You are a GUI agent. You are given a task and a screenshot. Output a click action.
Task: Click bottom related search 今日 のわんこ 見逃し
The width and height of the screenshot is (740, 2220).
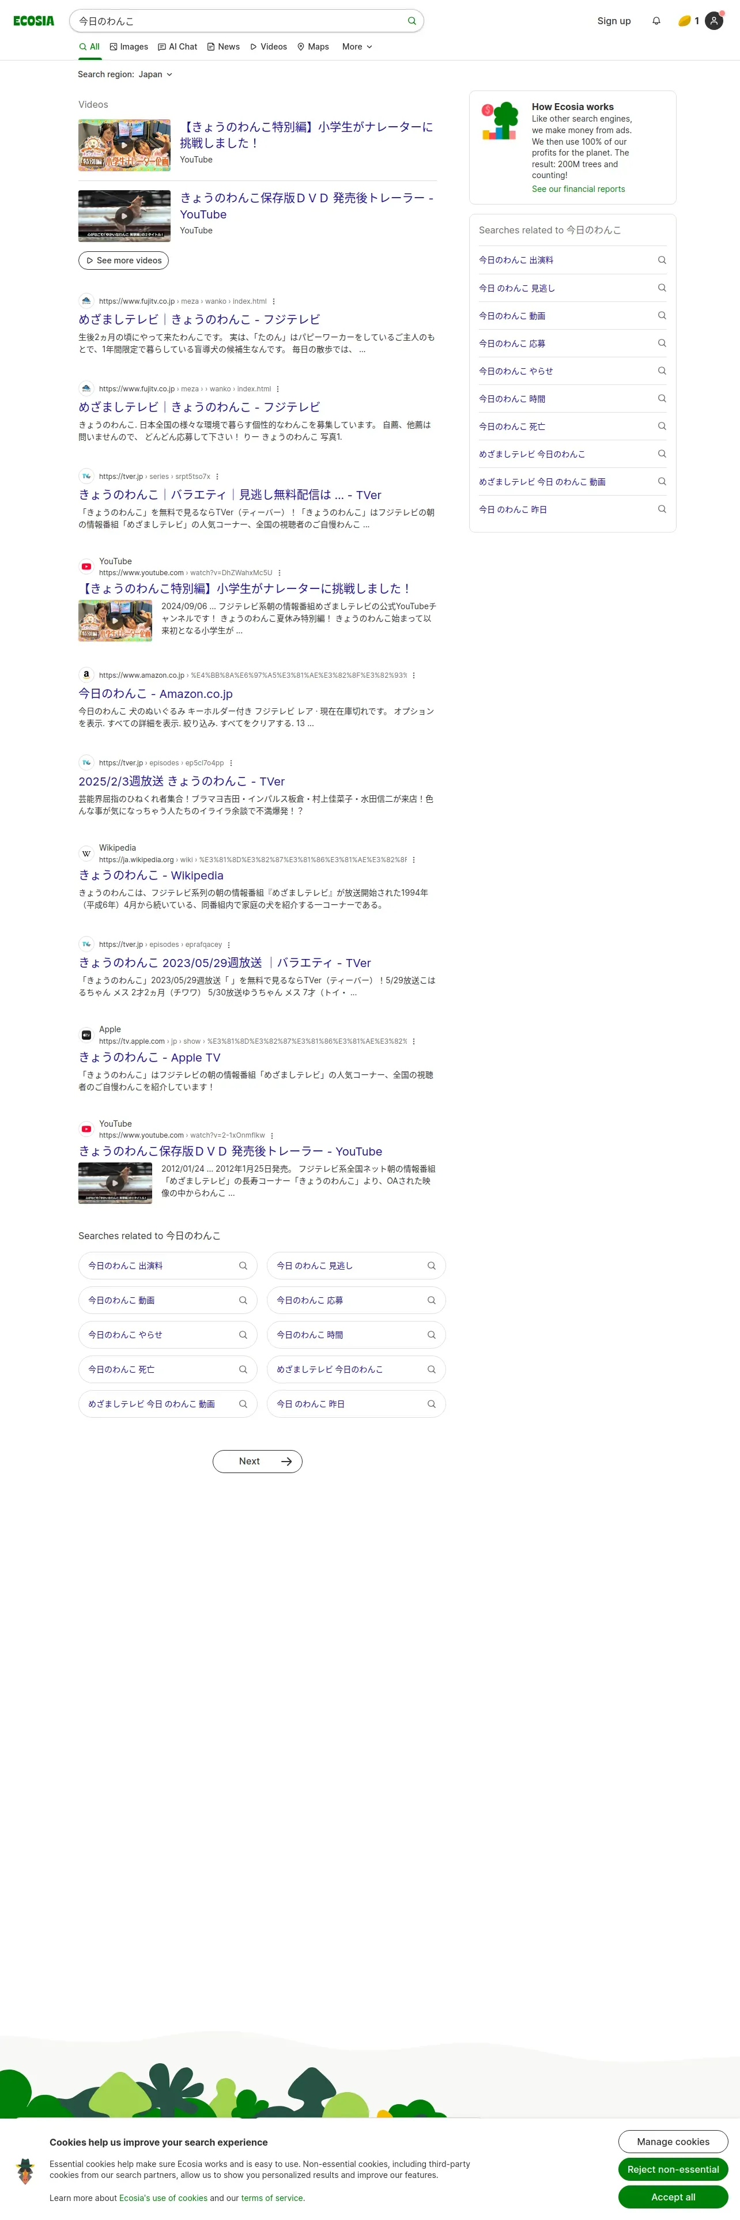click(x=356, y=1266)
